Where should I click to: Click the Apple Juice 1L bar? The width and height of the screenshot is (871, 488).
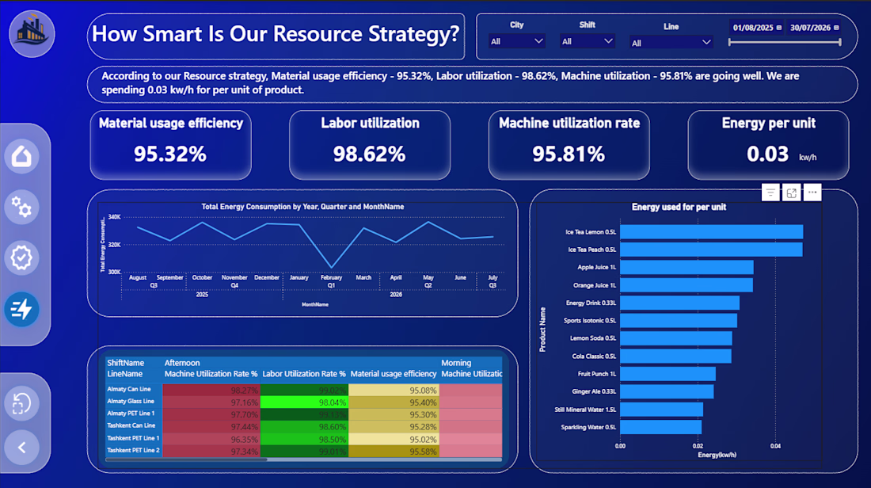point(687,267)
